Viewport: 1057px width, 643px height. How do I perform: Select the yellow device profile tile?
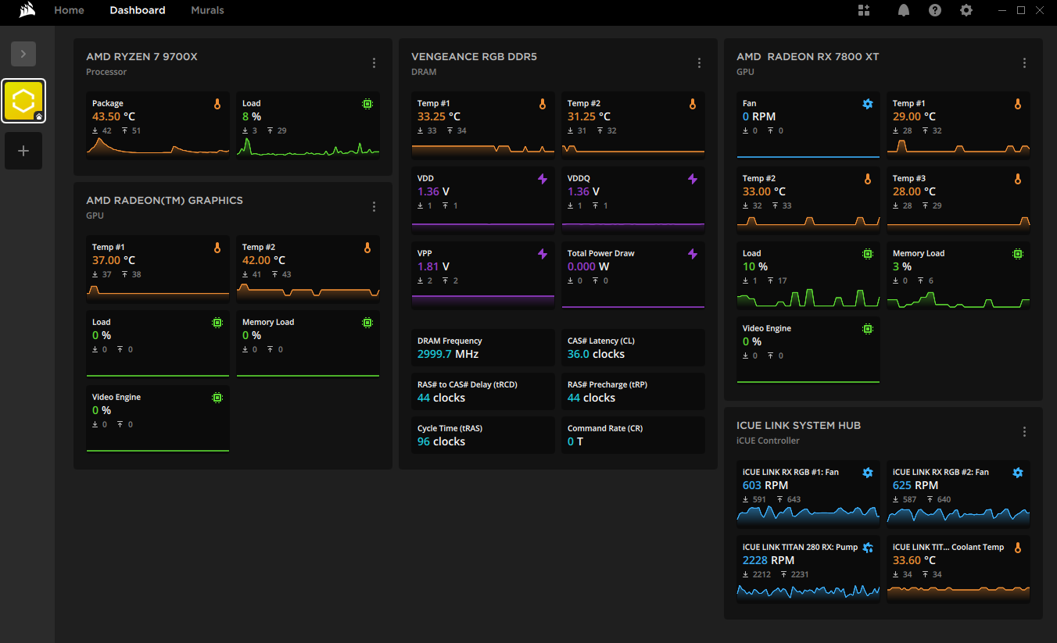[23, 101]
